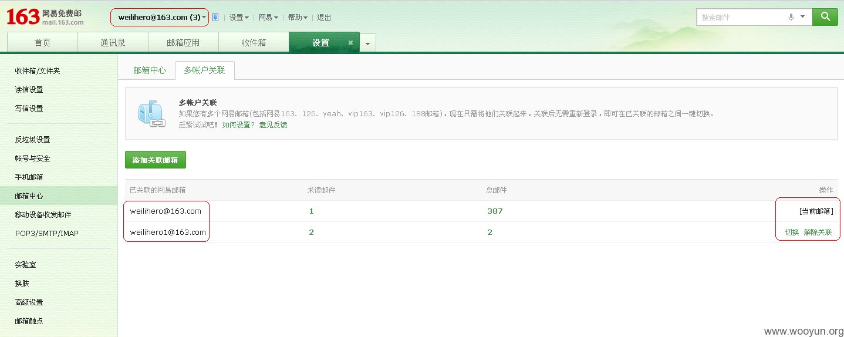
Task: Click the 未读邮件 column header
Action: click(321, 190)
